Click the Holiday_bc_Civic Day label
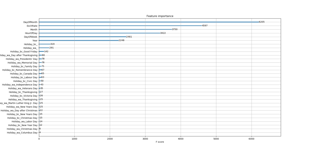Screen dimensions: 312x153 25,81
